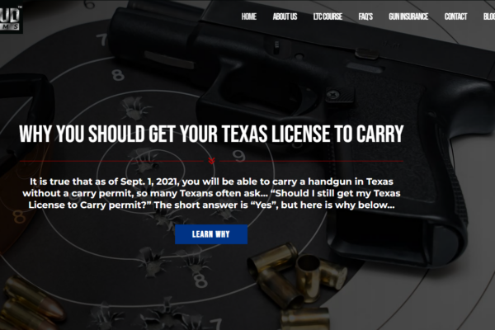Click the Sept. 1, 2021 intro paragraph
The image size is (495, 330).
211,193
